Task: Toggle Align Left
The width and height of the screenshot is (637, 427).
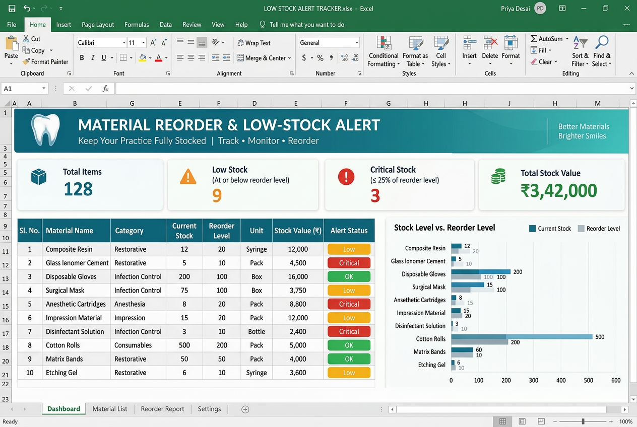Action: 180,58
